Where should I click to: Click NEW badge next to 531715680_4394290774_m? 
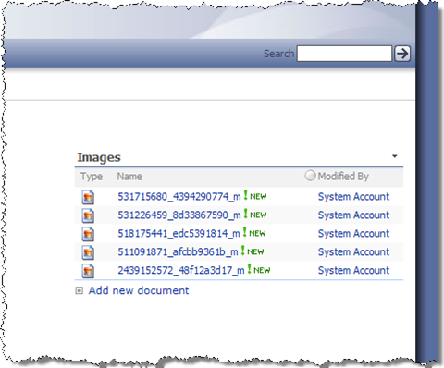pyautogui.click(x=255, y=196)
